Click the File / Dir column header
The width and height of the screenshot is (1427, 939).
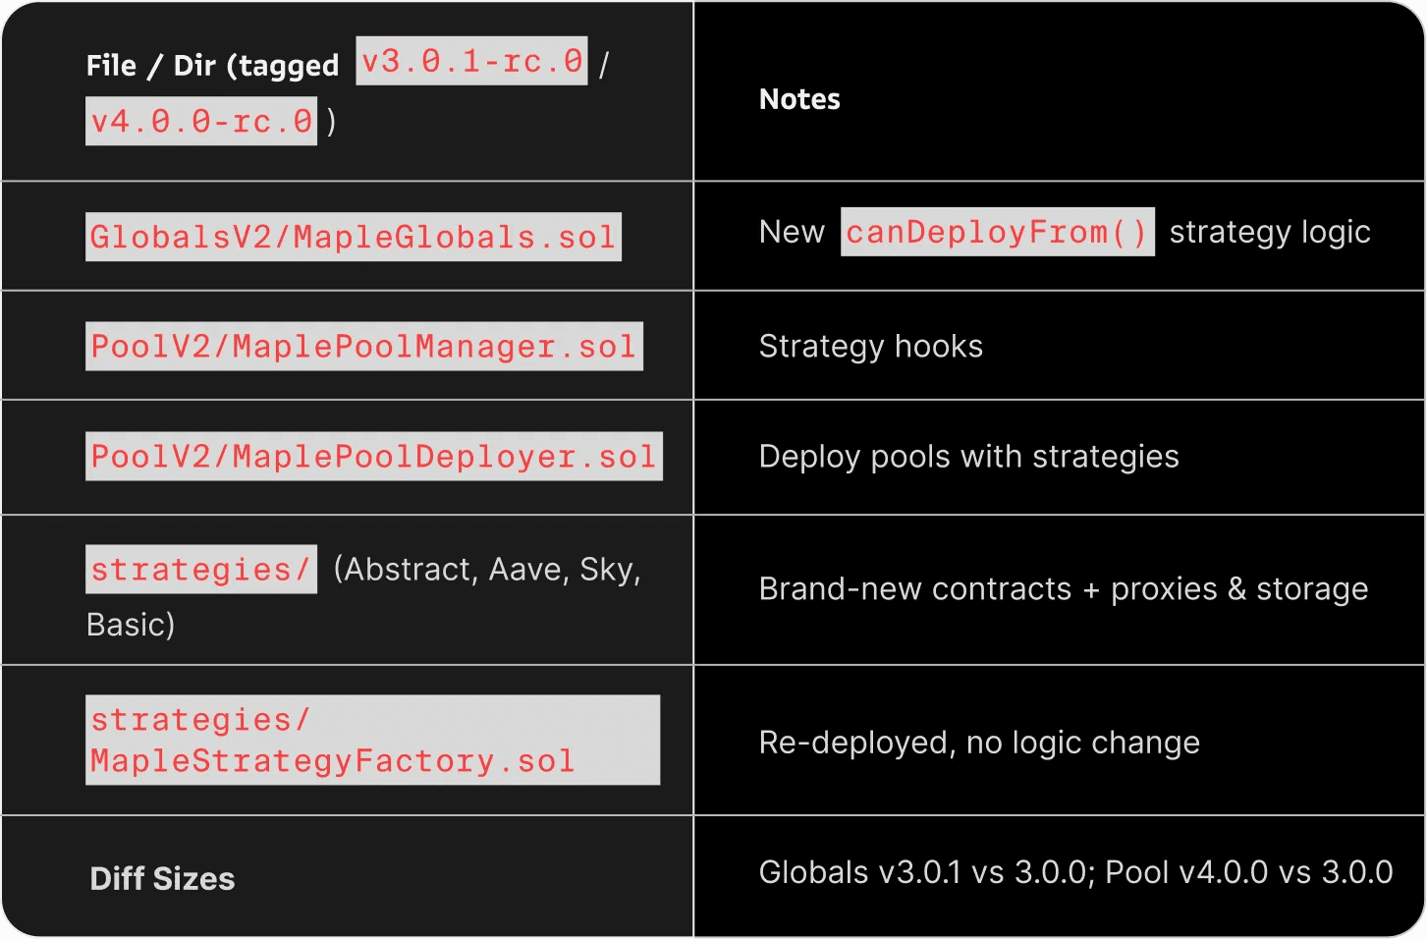point(348,92)
